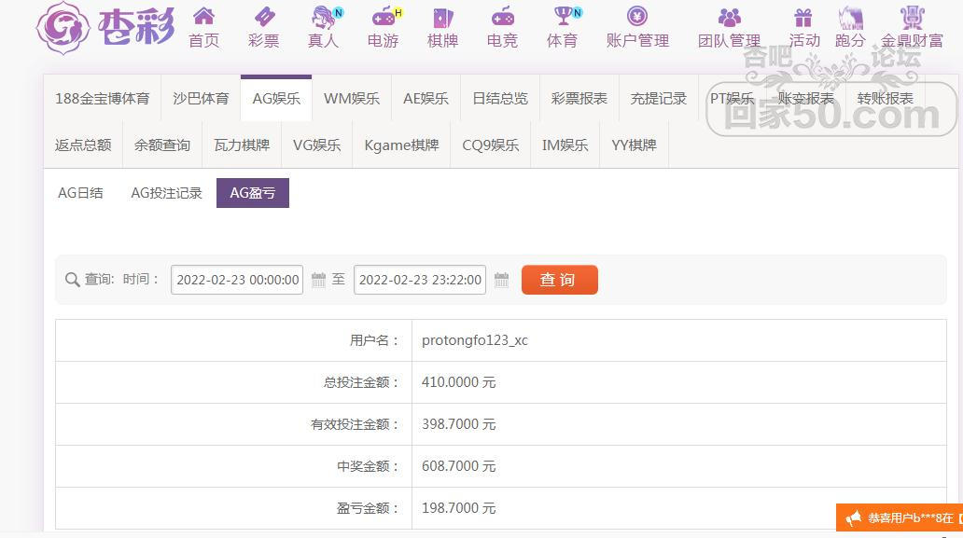The image size is (963, 538).
Task: Focus the start time field 2022-02-23 00:00:00
Action: pos(237,280)
